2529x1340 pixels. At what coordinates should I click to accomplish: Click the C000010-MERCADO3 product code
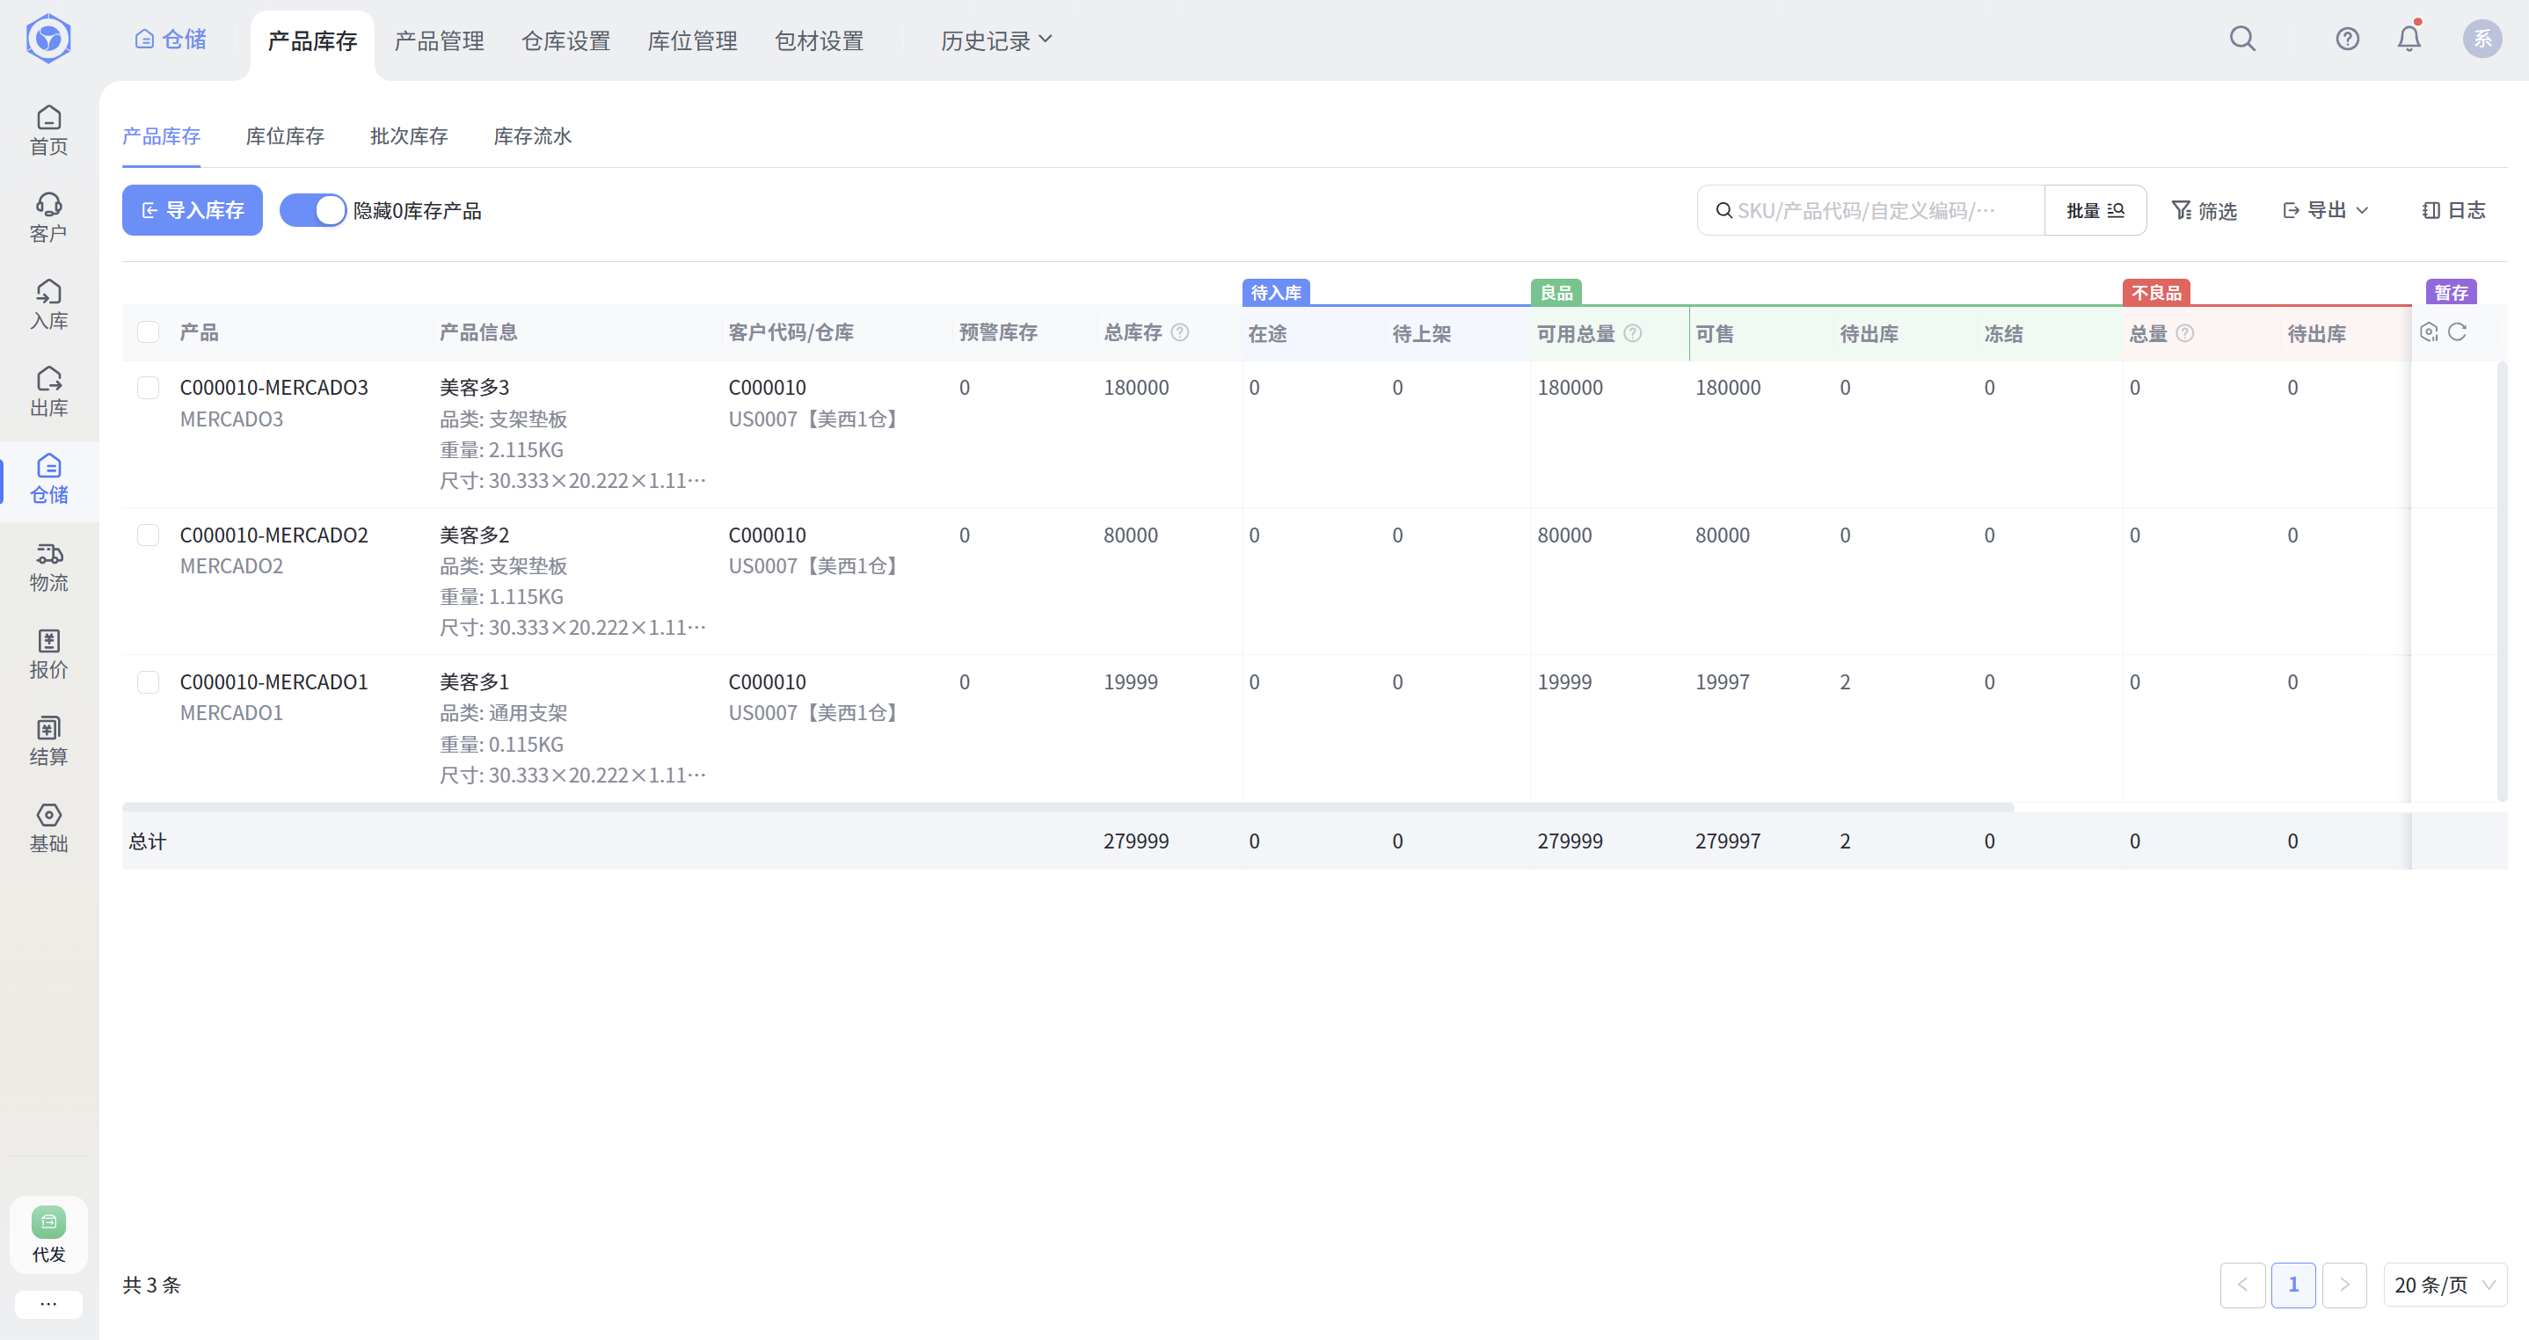coord(273,387)
